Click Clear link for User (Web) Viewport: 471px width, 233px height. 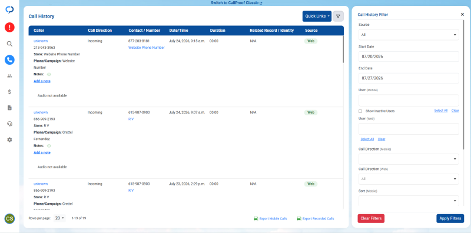tap(382, 139)
